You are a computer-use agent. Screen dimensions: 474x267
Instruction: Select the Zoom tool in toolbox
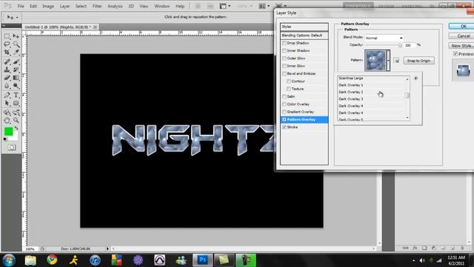(16, 120)
